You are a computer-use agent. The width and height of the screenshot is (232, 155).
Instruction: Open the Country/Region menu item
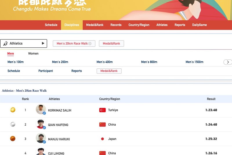coord(139,25)
